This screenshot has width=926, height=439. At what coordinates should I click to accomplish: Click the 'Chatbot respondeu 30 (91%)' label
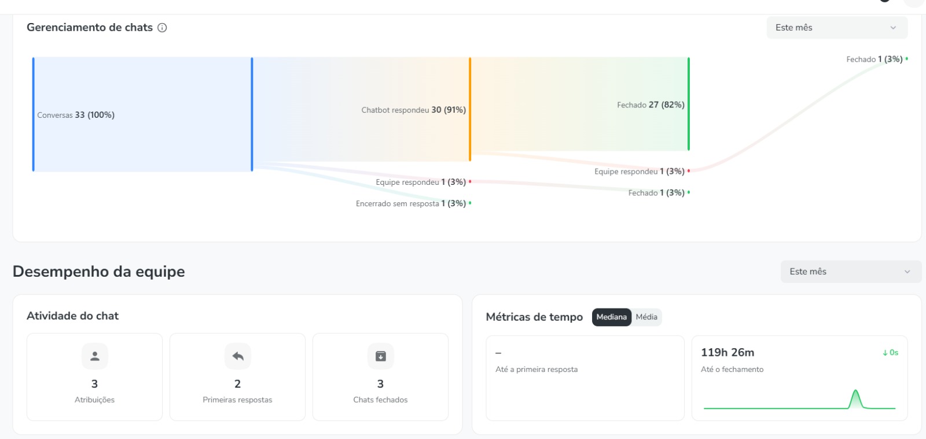[414, 110]
